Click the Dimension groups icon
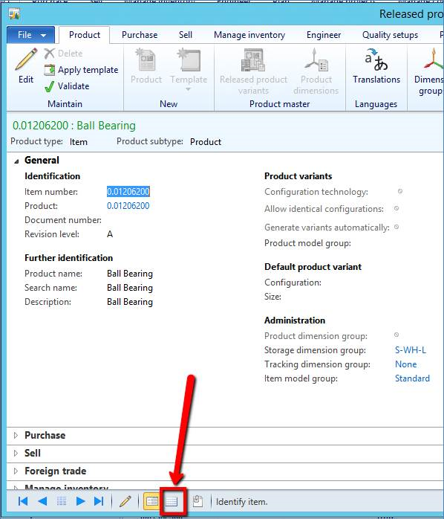 [433, 60]
